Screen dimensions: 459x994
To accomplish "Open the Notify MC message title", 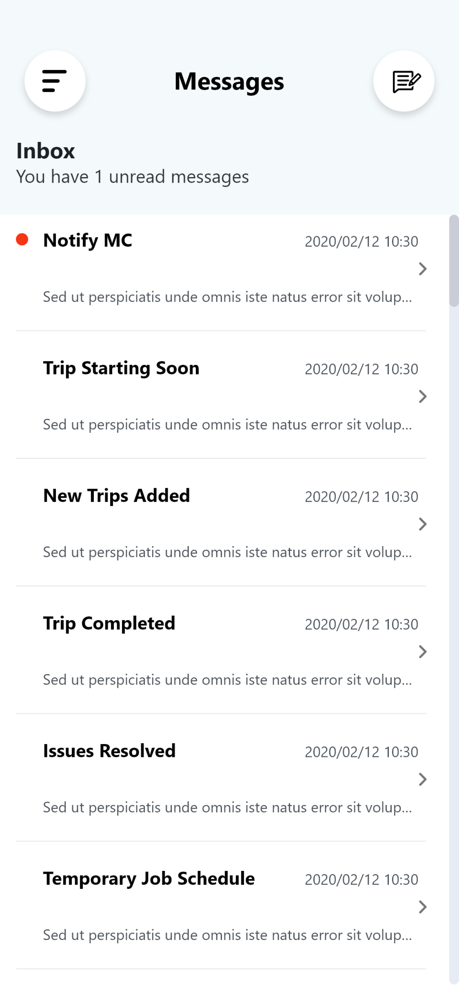I will 88,240.
